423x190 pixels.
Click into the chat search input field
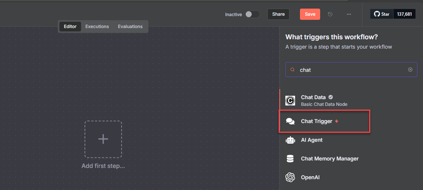pyautogui.click(x=352, y=70)
